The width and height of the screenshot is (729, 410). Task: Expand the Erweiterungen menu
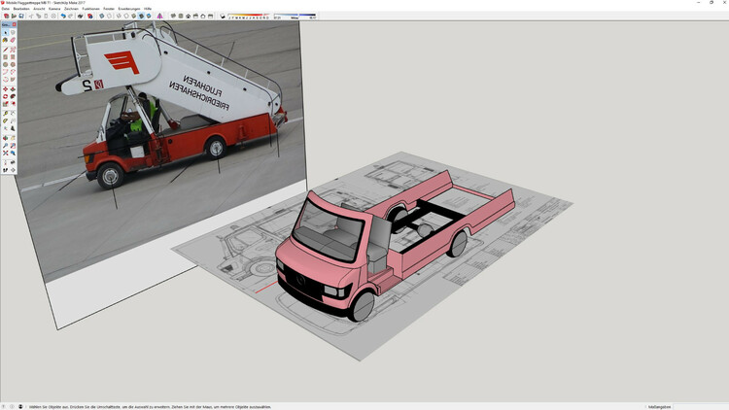coord(129,8)
